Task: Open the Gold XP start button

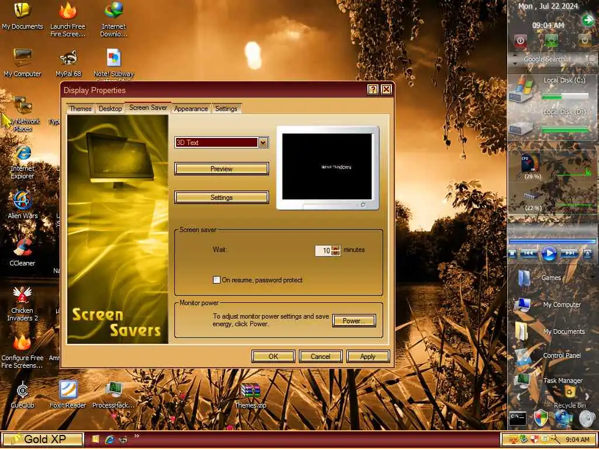Action: pyautogui.click(x=42, y=439)
